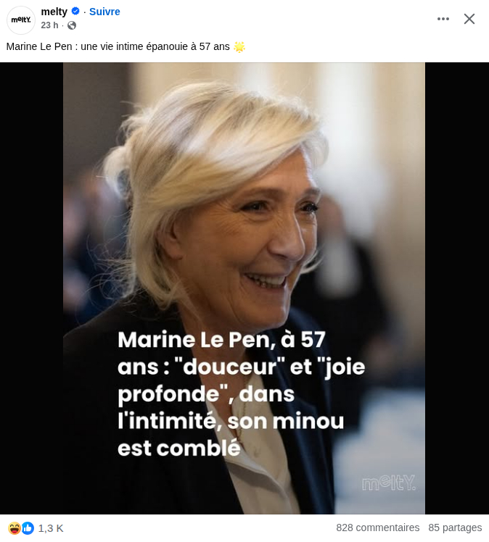This screenshot has height=542, width=489.
Task: Click the blue Like reaction icon
Action: (x=28, y=528)
